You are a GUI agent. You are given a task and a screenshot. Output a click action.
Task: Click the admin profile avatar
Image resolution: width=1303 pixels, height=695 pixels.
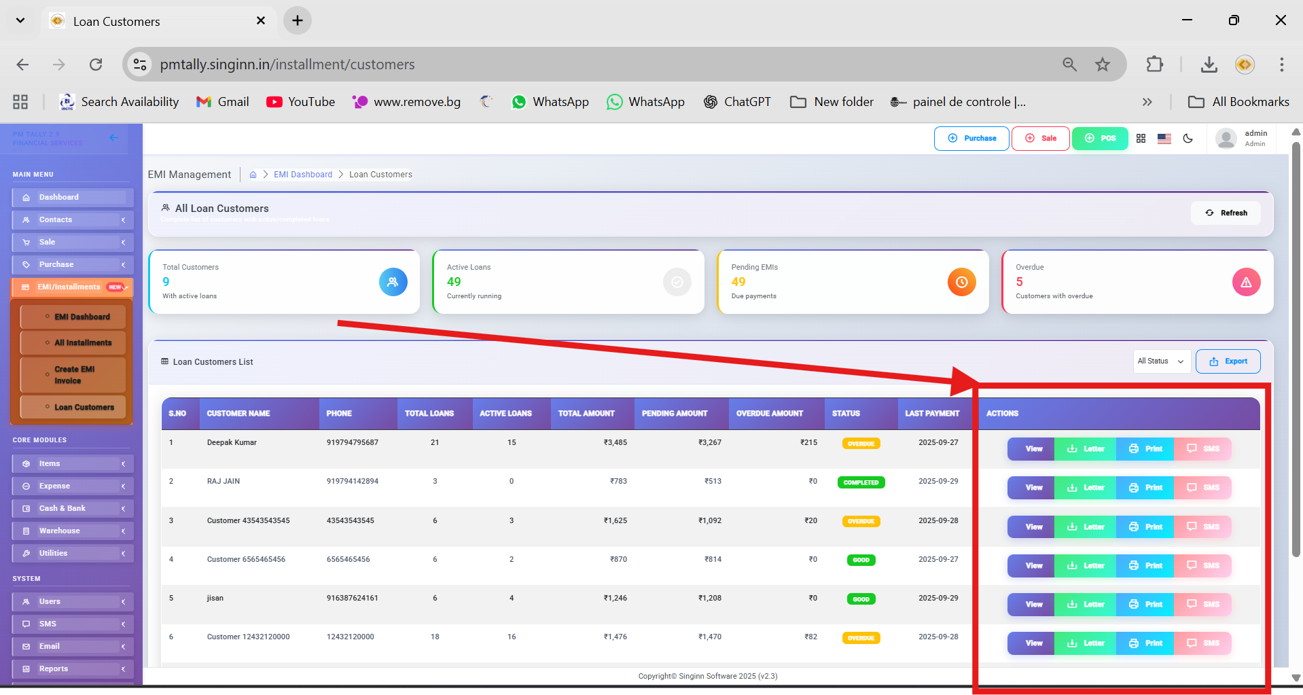point(1226,139)
